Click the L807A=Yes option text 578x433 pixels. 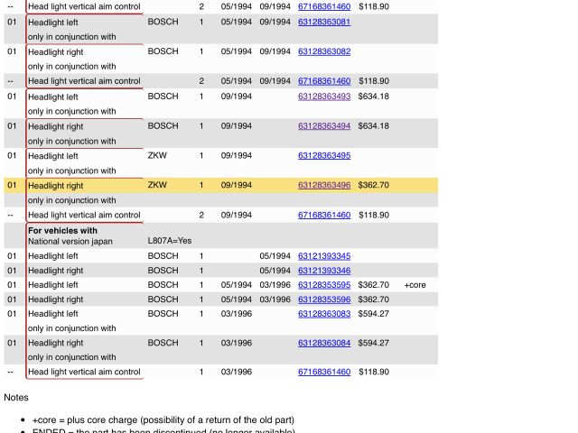point(170,241)
